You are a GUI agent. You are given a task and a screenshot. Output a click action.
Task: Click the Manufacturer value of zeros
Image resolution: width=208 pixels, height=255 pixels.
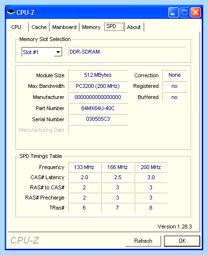98,97
